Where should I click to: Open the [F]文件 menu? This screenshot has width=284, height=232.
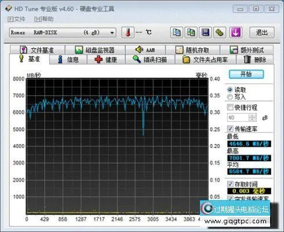pos(16,19)
